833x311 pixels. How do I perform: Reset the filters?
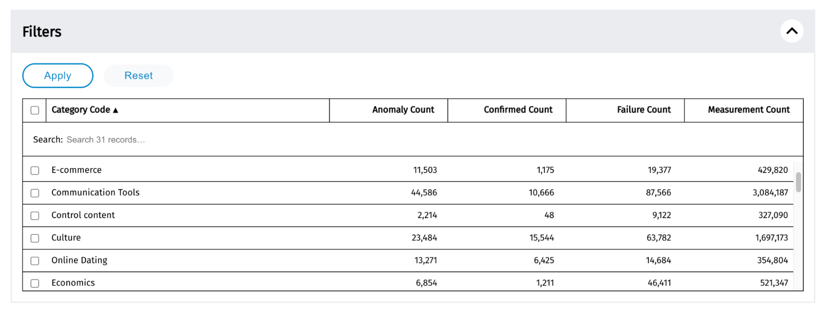(138, 75)
